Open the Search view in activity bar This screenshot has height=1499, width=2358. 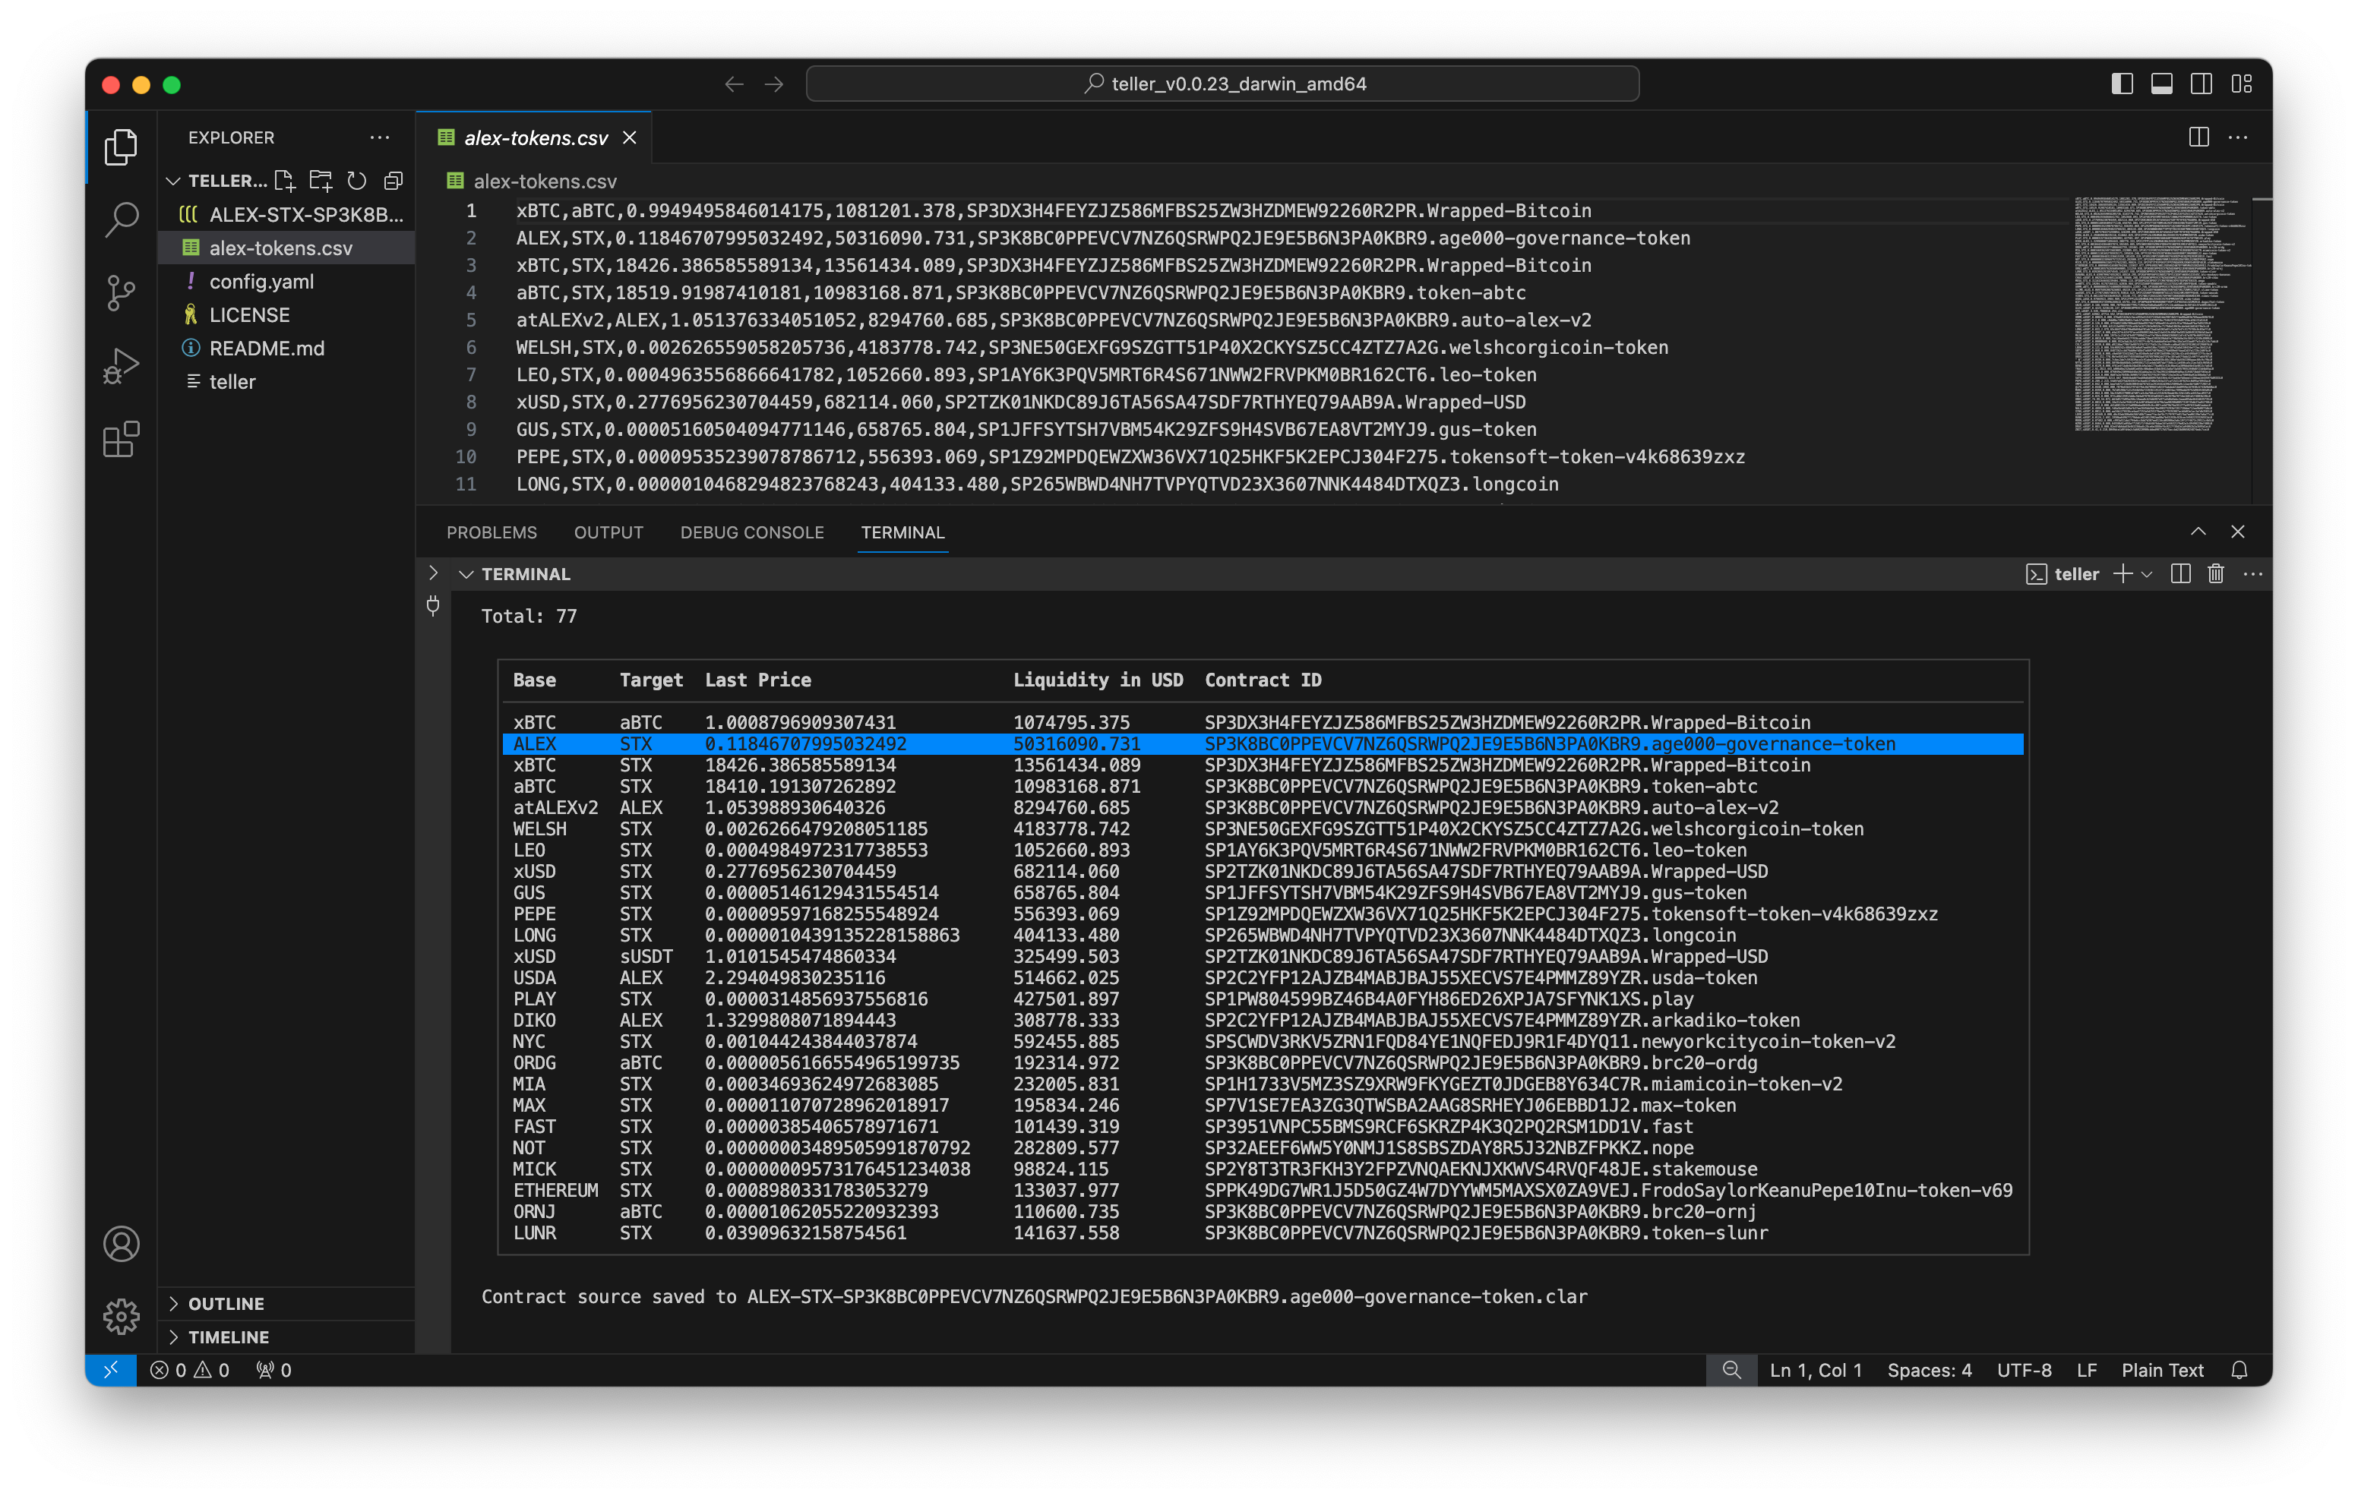click(122, 219)
